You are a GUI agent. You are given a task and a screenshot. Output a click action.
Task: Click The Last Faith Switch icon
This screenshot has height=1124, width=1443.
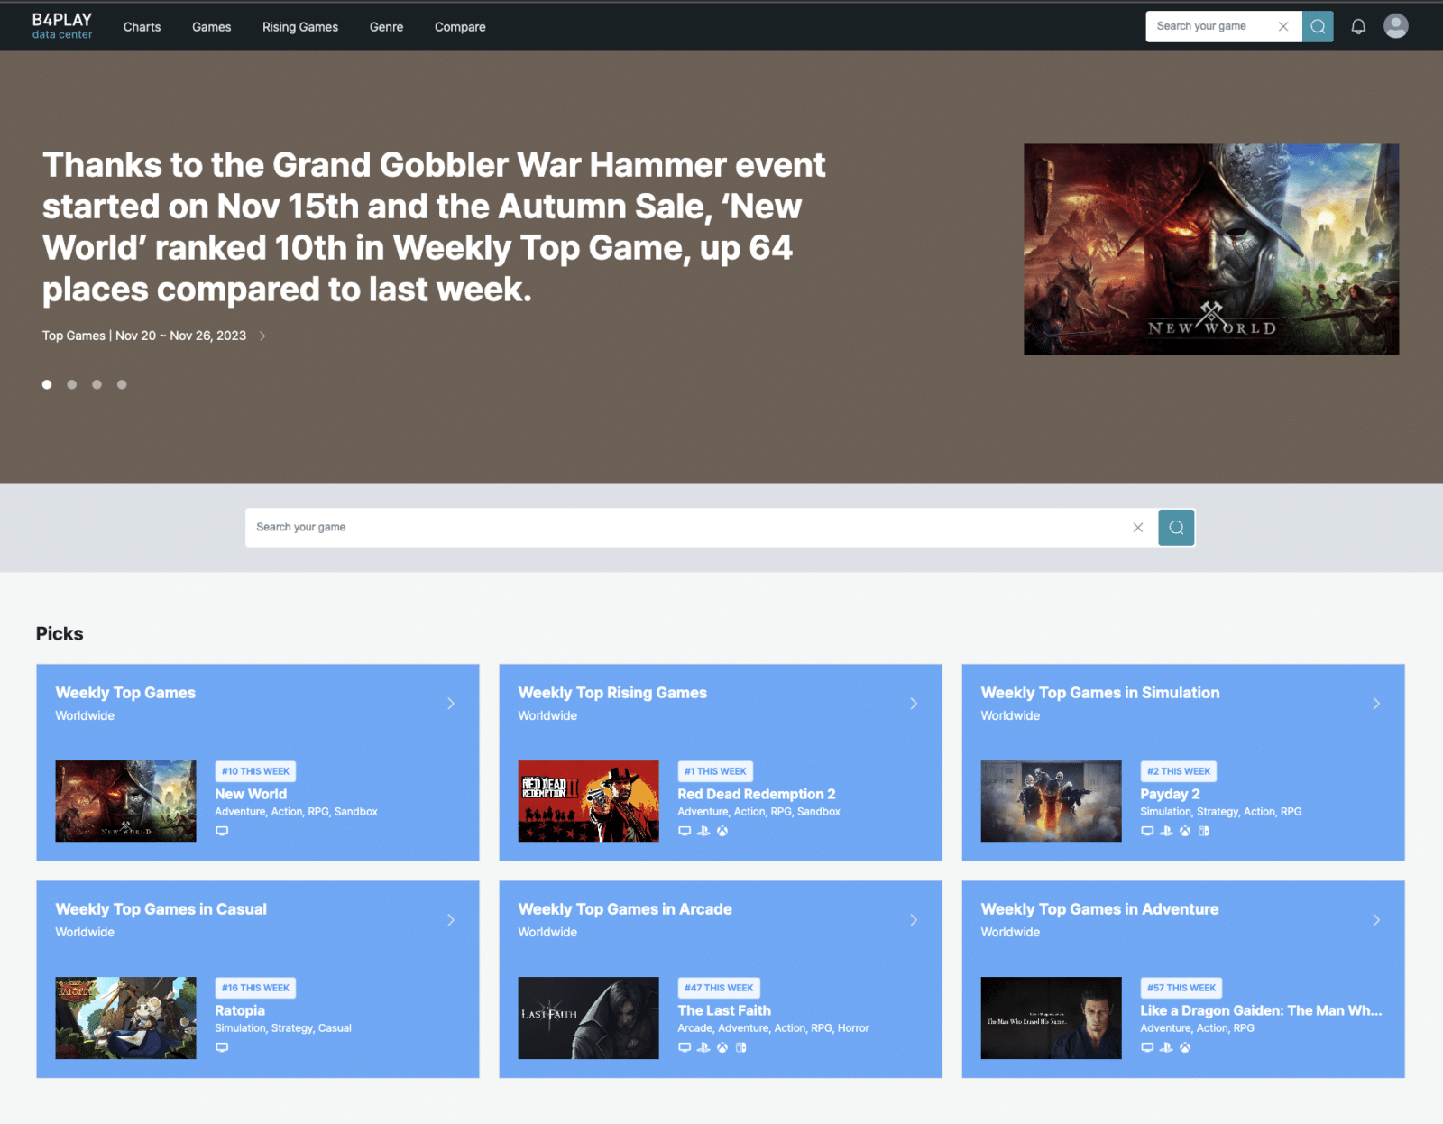(x=740, y=1047)
